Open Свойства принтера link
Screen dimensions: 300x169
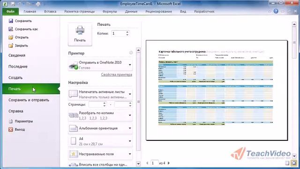pyautogui.click(x=117, y=75)
